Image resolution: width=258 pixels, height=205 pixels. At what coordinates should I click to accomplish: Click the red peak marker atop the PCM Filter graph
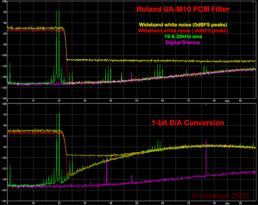(59, 2)
